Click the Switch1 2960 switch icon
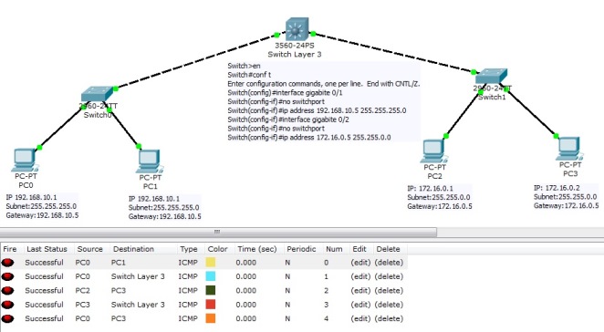Screen dimensions: 604x332 point(491,77)
